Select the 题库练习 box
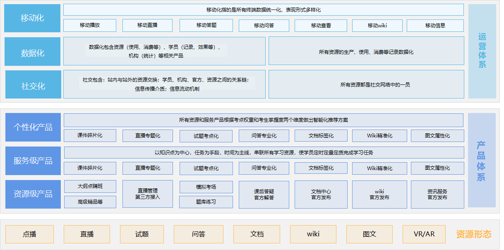504x250 pixels. point(206,202)
